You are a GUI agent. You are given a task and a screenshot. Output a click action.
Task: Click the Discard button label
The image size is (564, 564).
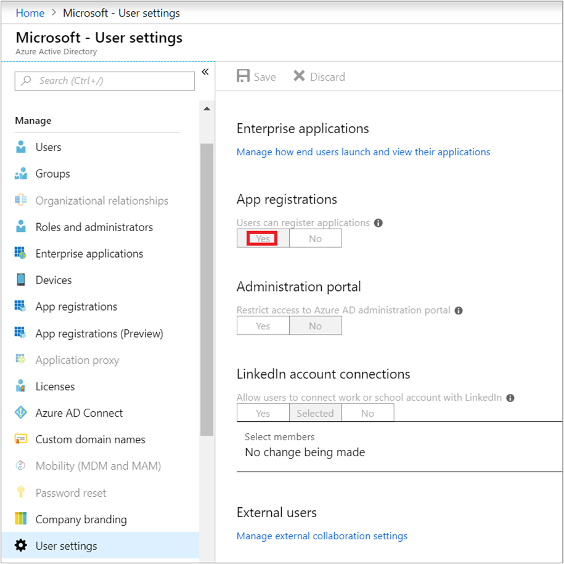pos(327,76)
